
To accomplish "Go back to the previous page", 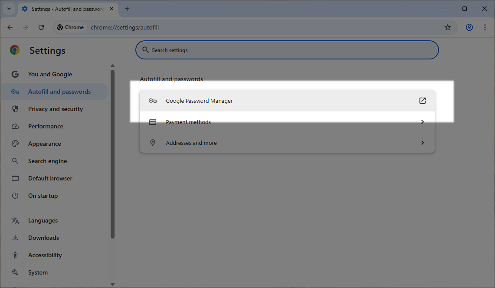I will point(10,27).
